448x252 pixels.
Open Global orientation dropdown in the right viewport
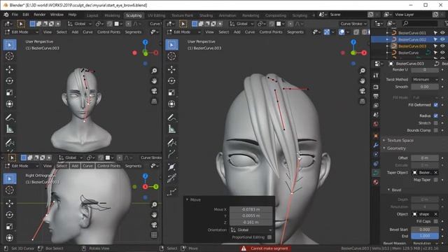pos(241,24)
